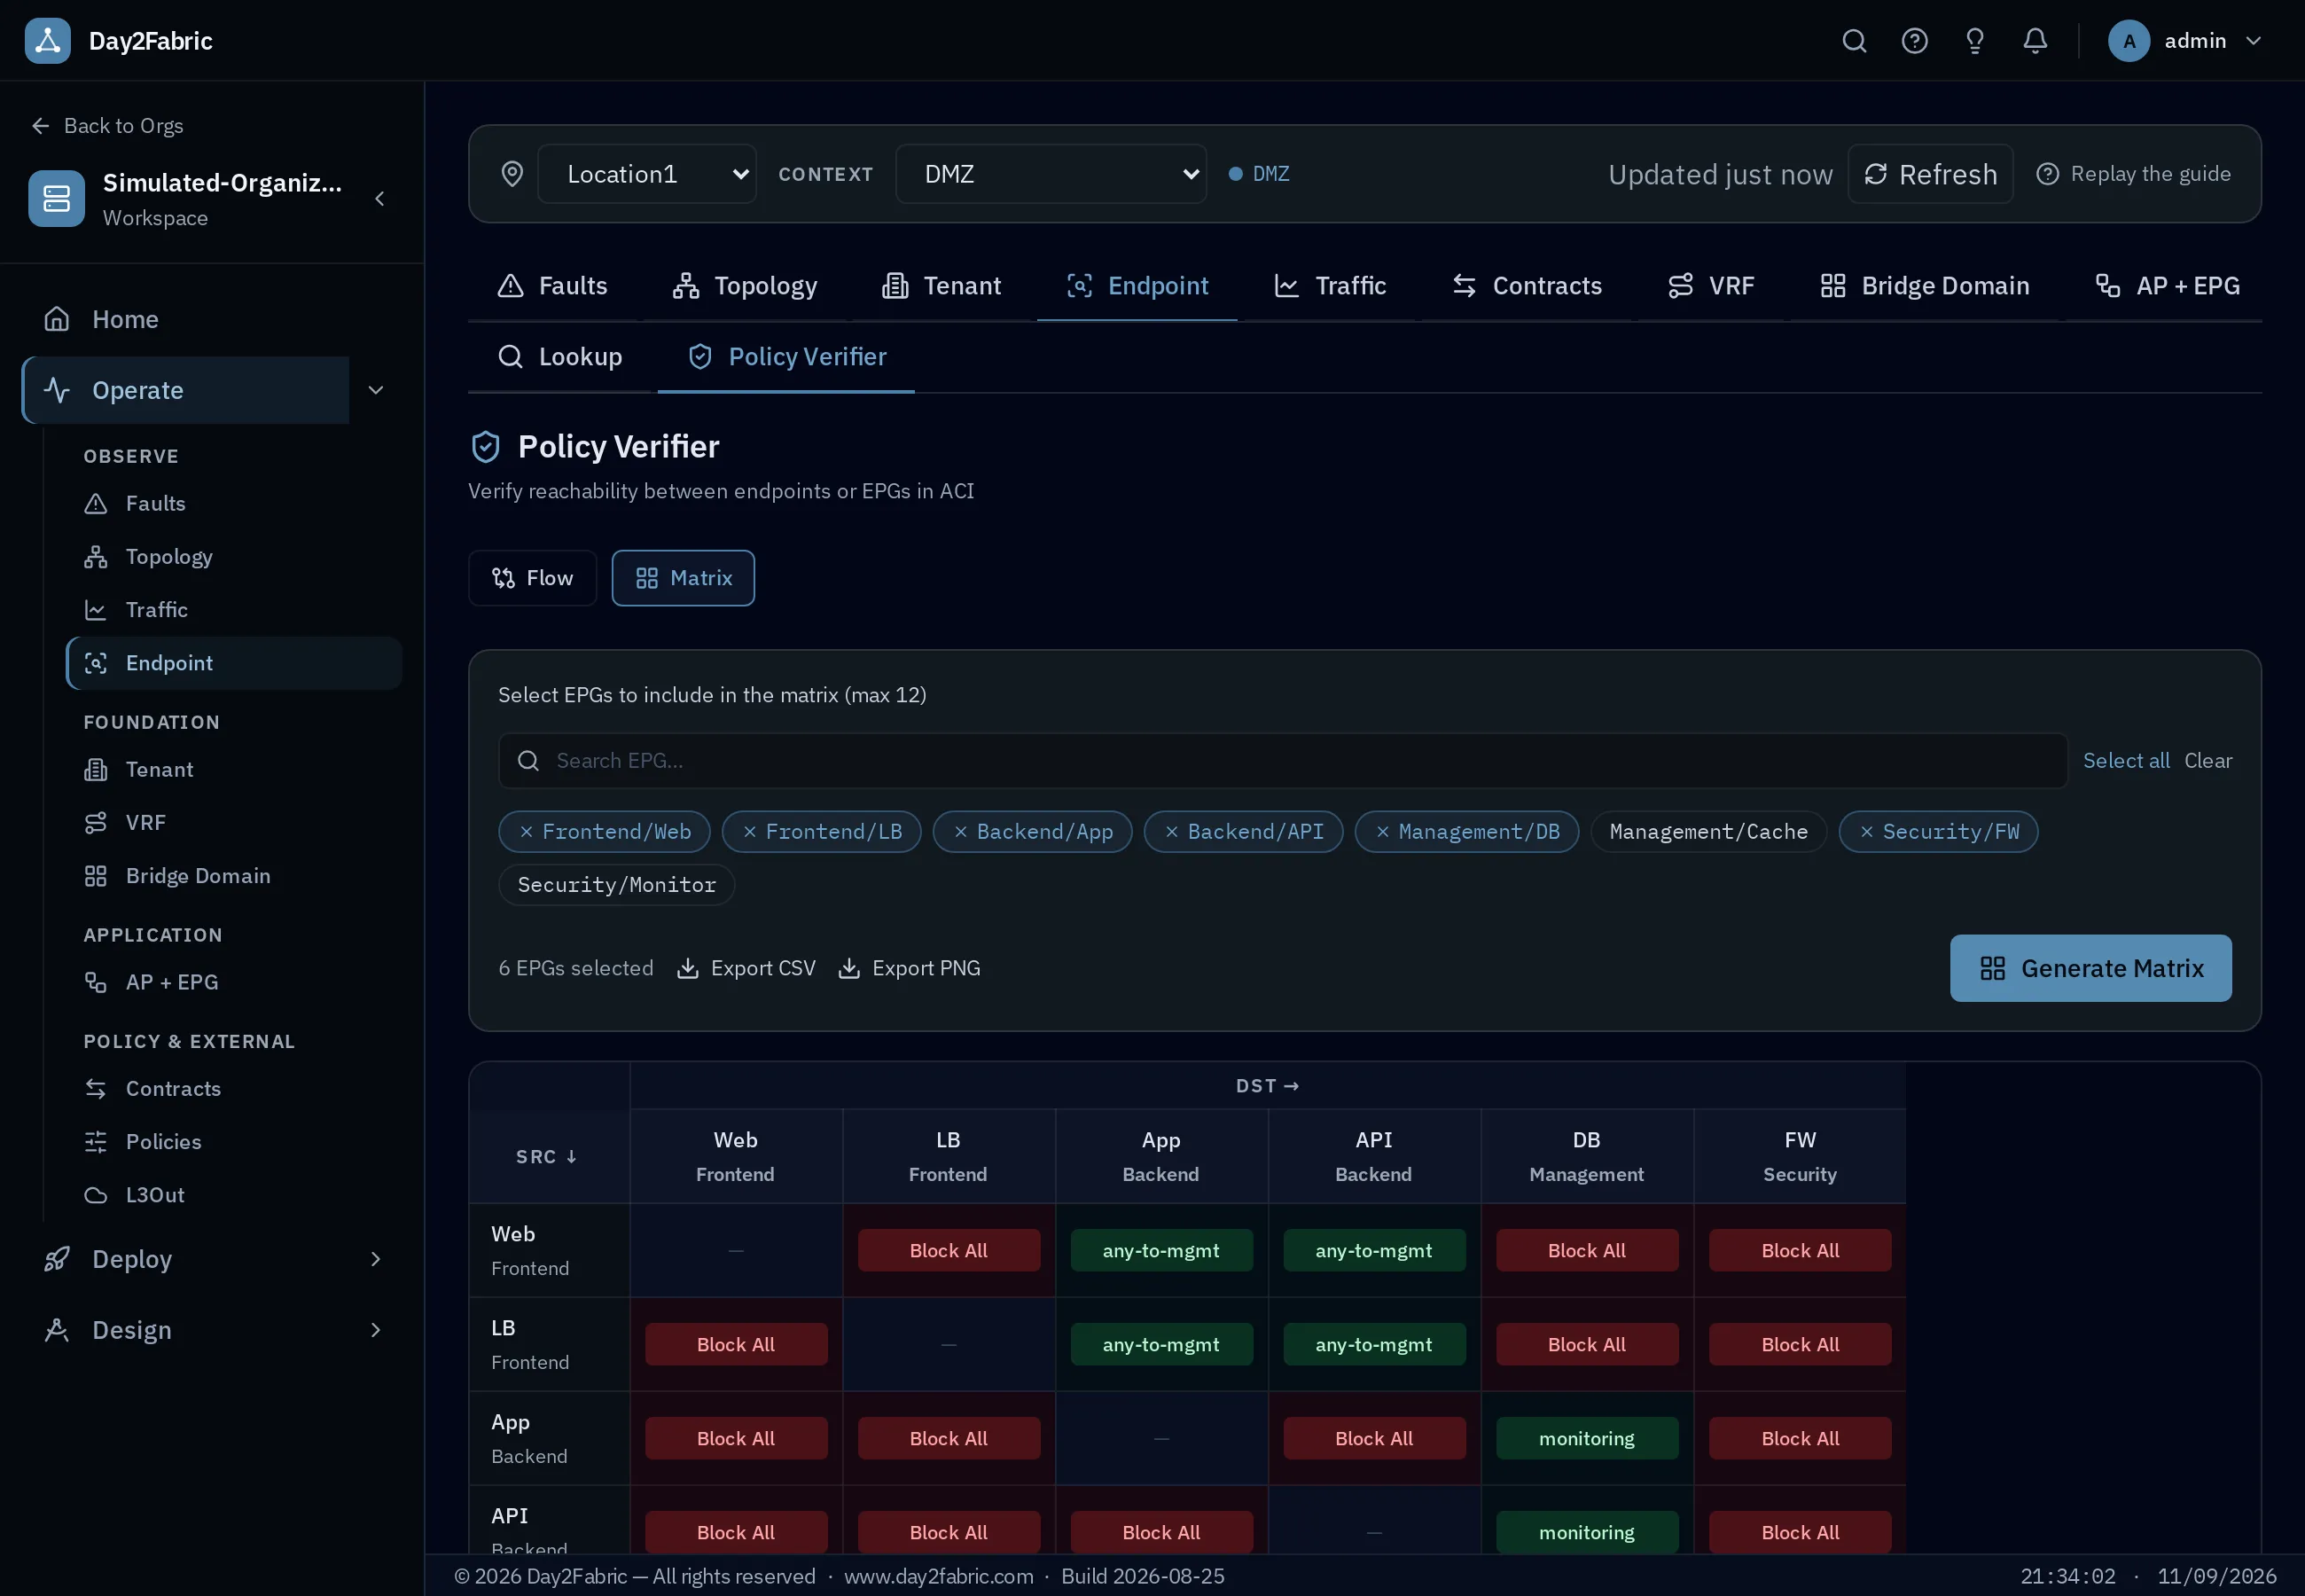Click the www.day2fabric.com footer text
The image size is (2305, 1596).
[939, 1576]
